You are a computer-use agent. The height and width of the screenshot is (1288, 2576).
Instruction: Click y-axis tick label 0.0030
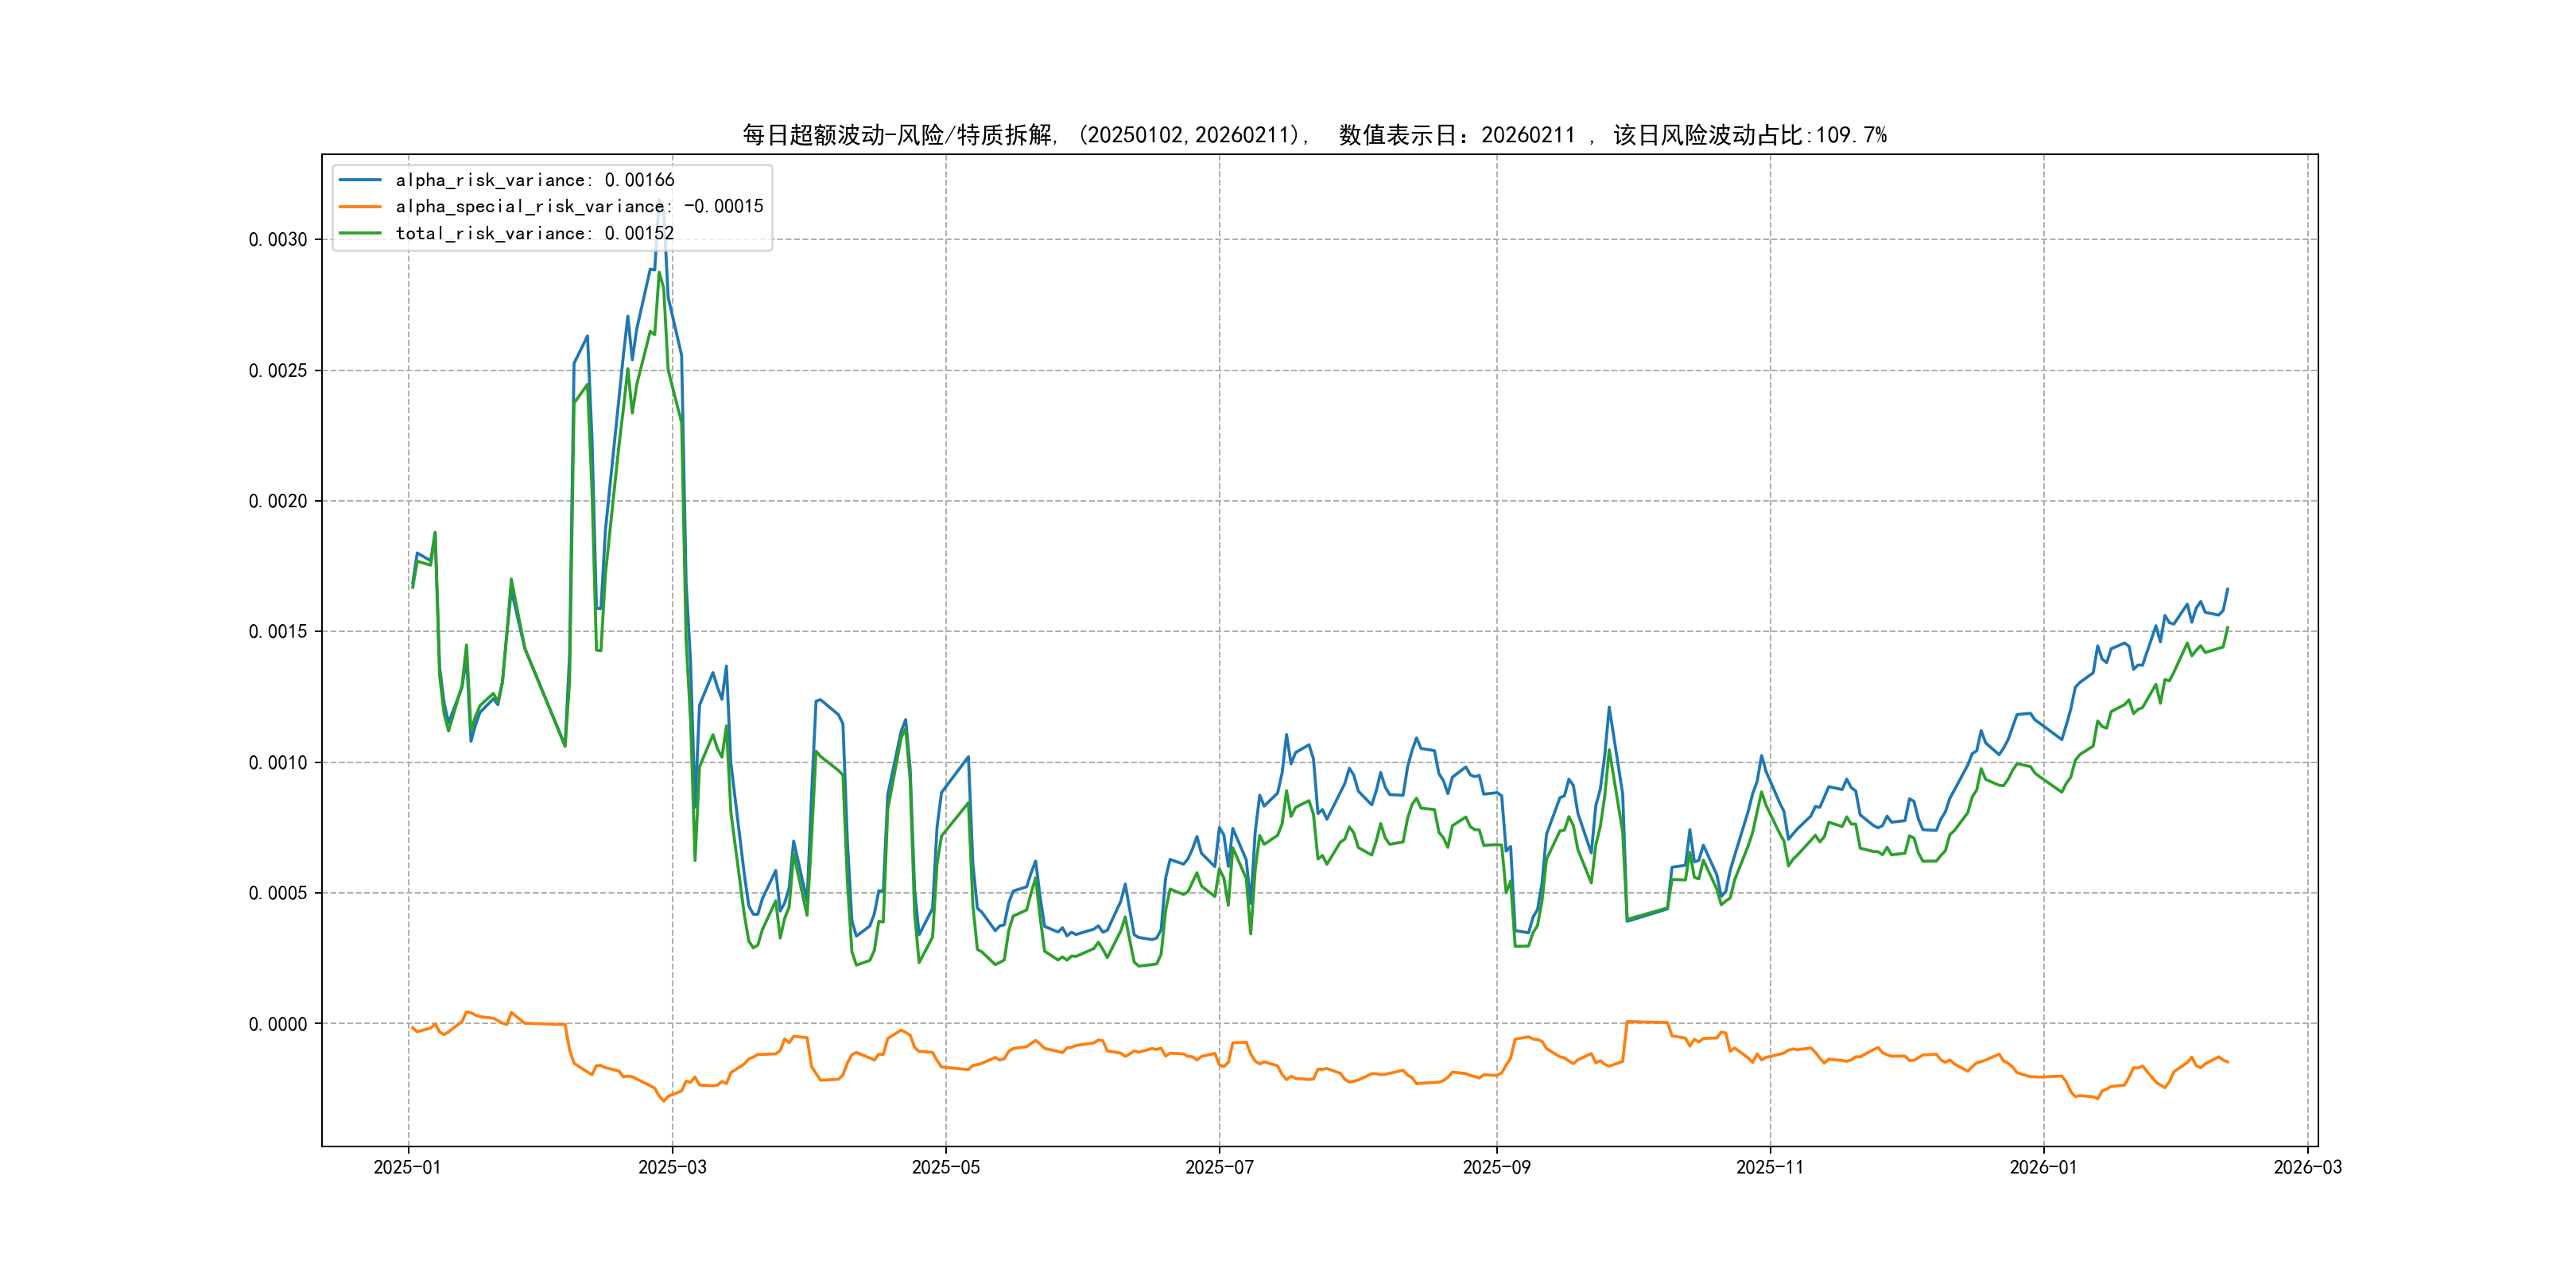[278, 240]
